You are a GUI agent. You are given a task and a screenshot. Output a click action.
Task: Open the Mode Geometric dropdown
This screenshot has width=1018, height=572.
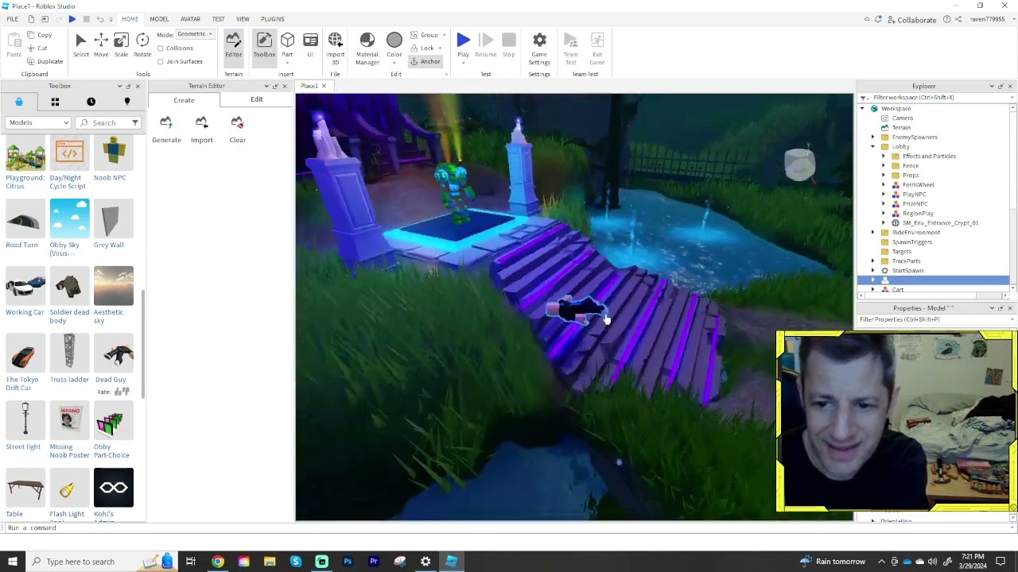(195, 34)
